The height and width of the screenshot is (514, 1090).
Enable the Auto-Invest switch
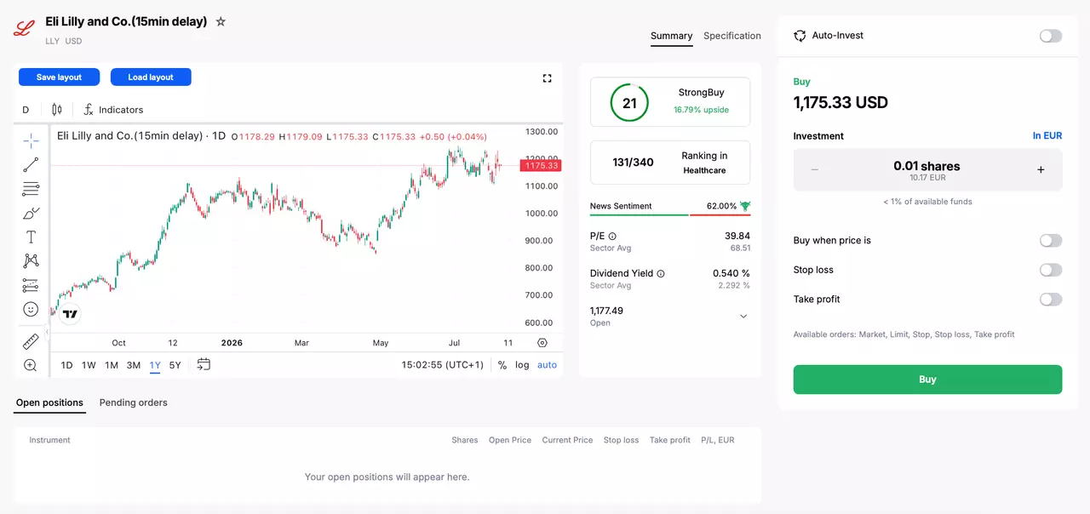click(x=1051, y=36)
